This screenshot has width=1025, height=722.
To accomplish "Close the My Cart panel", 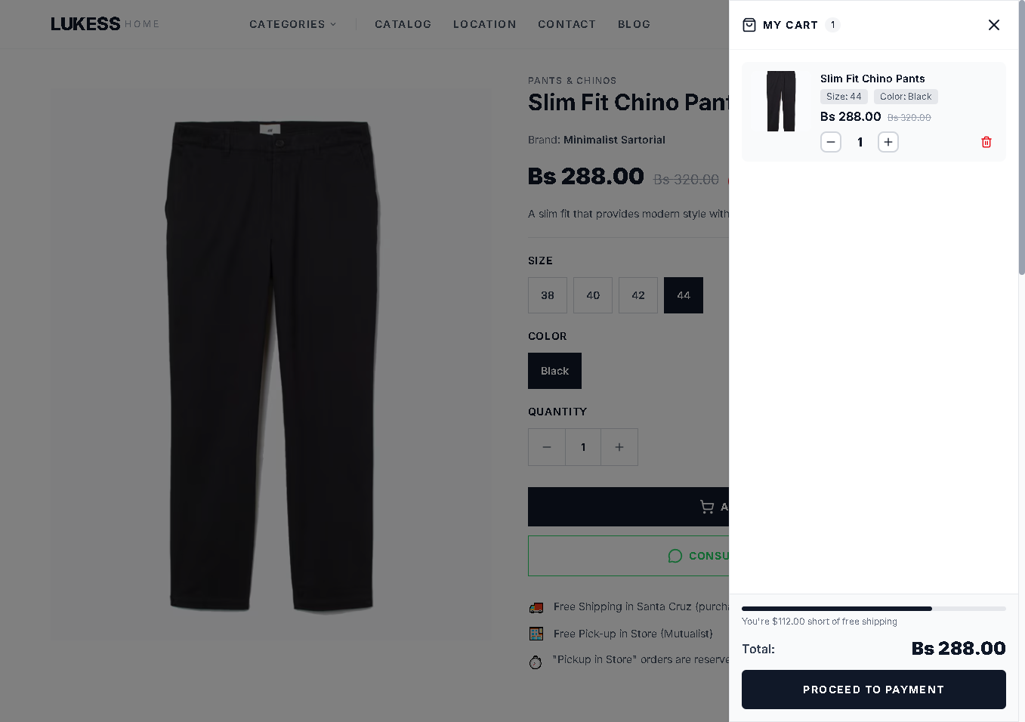I will (994, 25).
